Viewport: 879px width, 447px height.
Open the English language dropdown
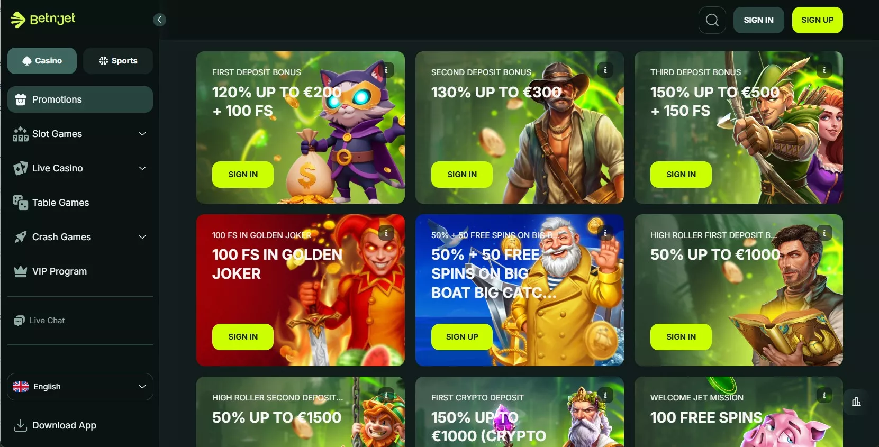(x=80, y=387)
